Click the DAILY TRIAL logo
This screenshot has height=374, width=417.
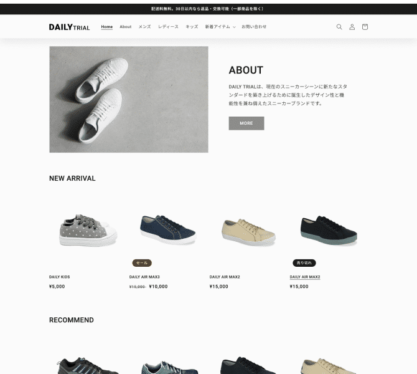point(70,27)
